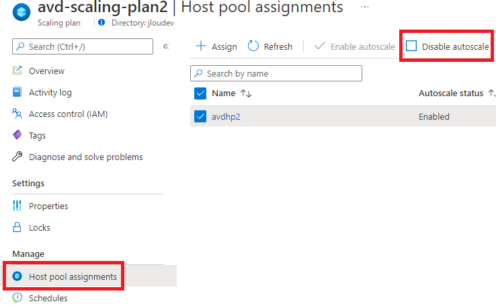
Task: Click the Autoscale status column header
Action: click(451, 93)
